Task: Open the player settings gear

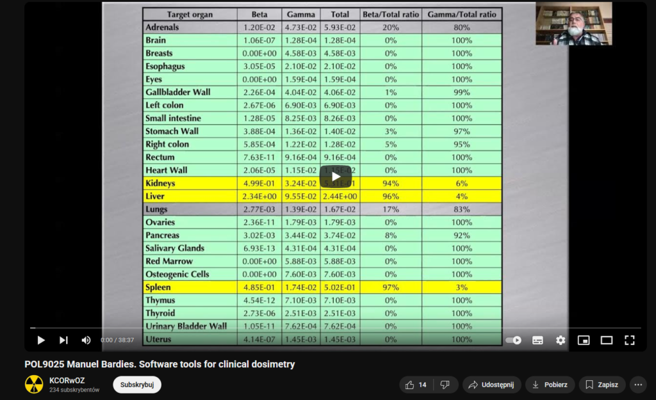Action: click(561, 340)
